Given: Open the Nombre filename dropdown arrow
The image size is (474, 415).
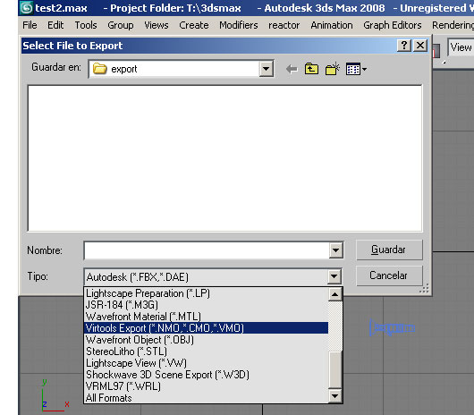Looking at the screenshot, I should [x=335, y=250].
